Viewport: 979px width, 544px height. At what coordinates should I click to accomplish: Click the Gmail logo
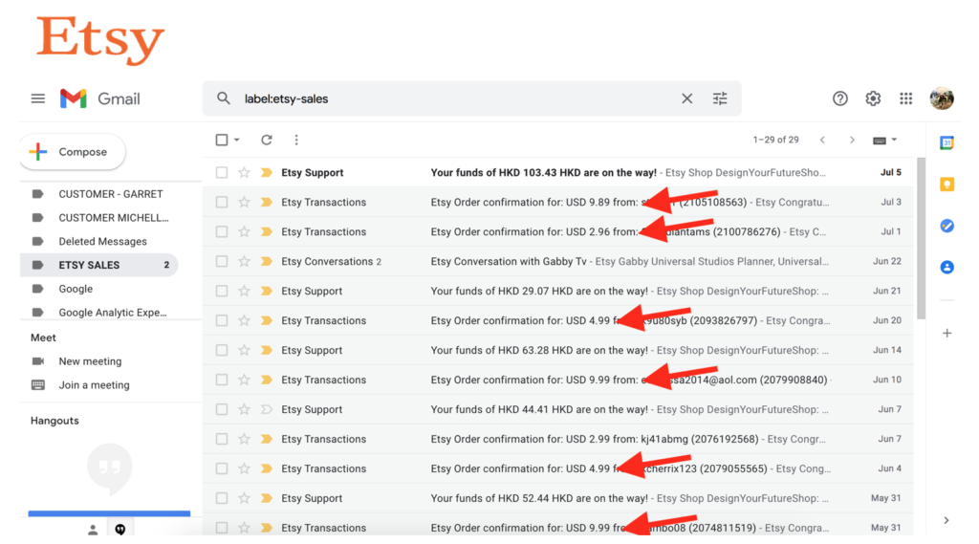coord(99,98)
